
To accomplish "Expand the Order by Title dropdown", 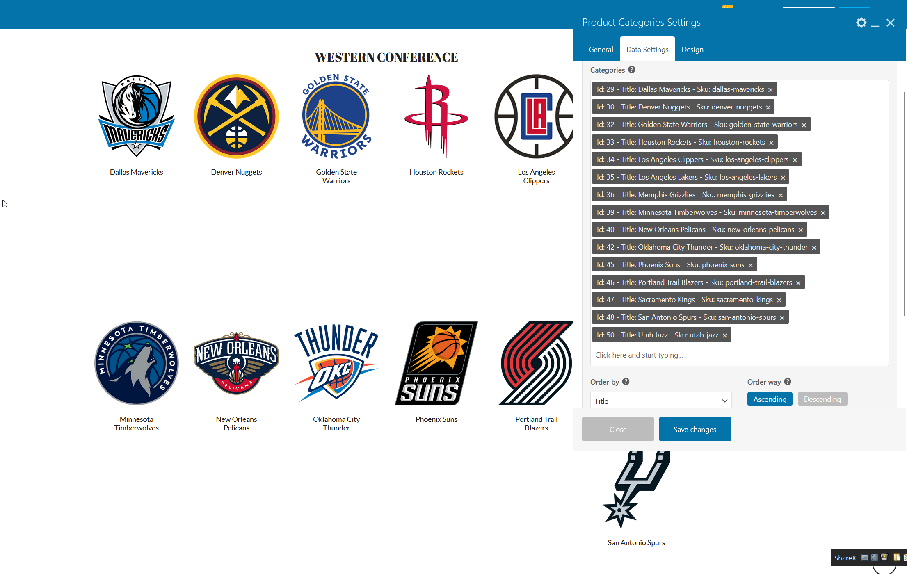I will pos(660,401).
